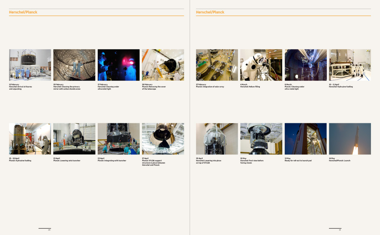Open the Planck solar array integration photo
This screenshot has width=380, height=235.
tap(217, 65)
